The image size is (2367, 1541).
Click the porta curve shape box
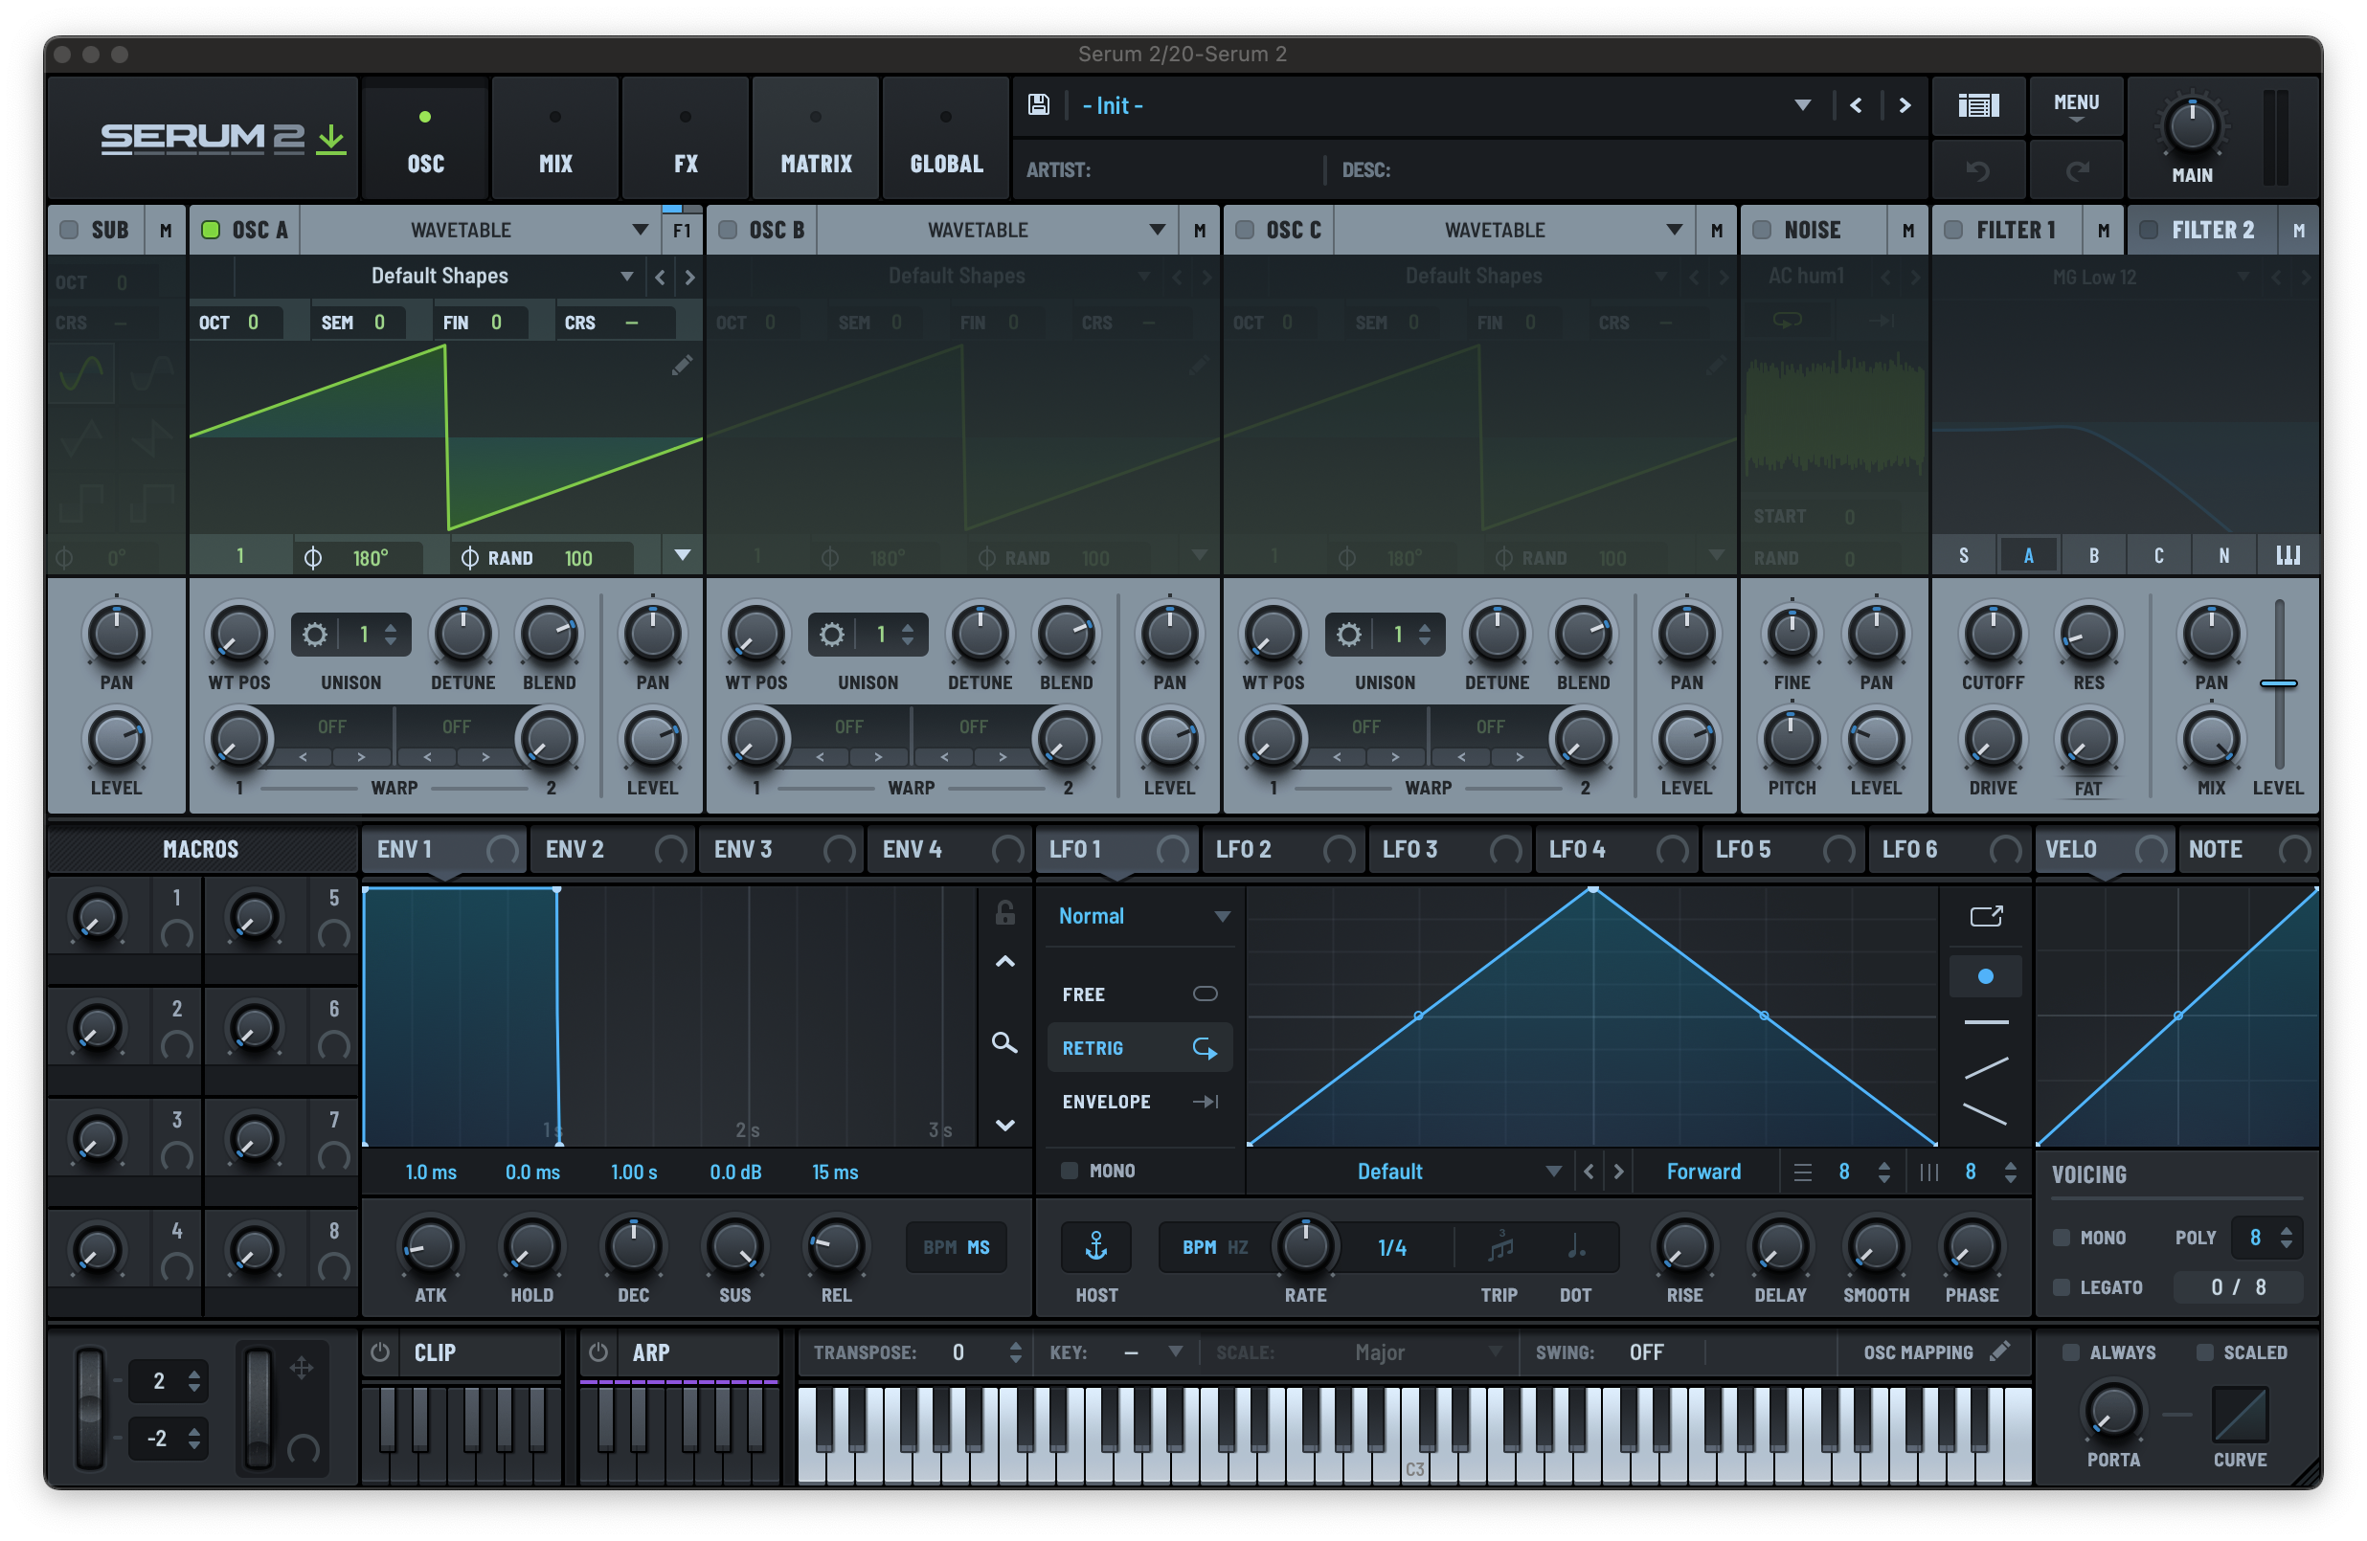[2240, 1413]
